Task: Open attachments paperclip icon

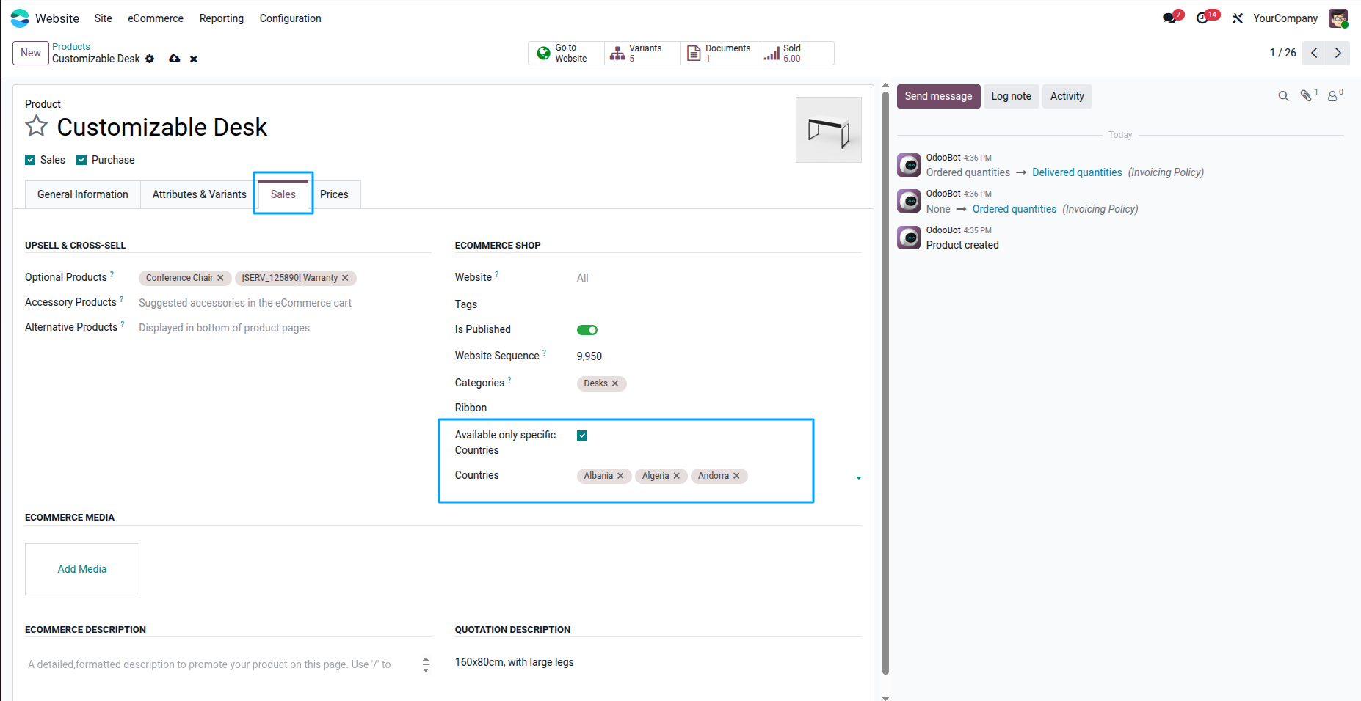Action: 1306,96
